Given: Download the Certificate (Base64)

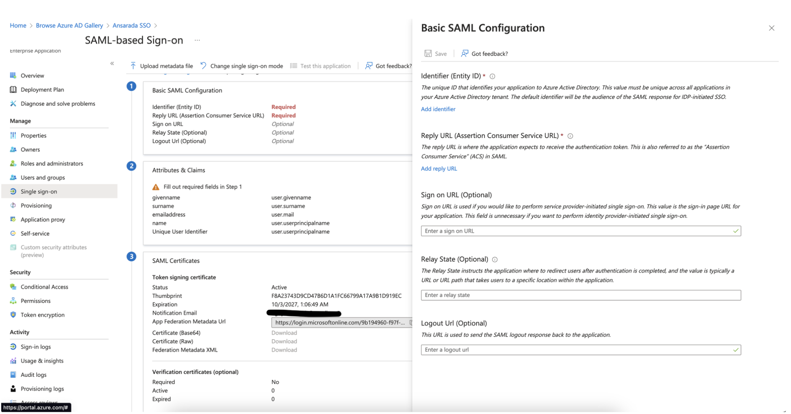Looking at the screenshot, I should [284, 333].
